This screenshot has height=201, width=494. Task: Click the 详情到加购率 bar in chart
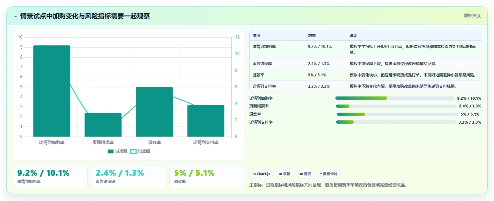[x=52, y=91]
